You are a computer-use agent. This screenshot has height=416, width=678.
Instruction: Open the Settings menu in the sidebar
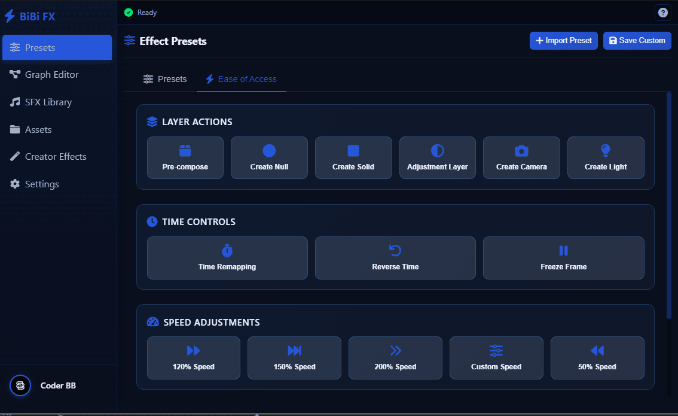[42, 184]
